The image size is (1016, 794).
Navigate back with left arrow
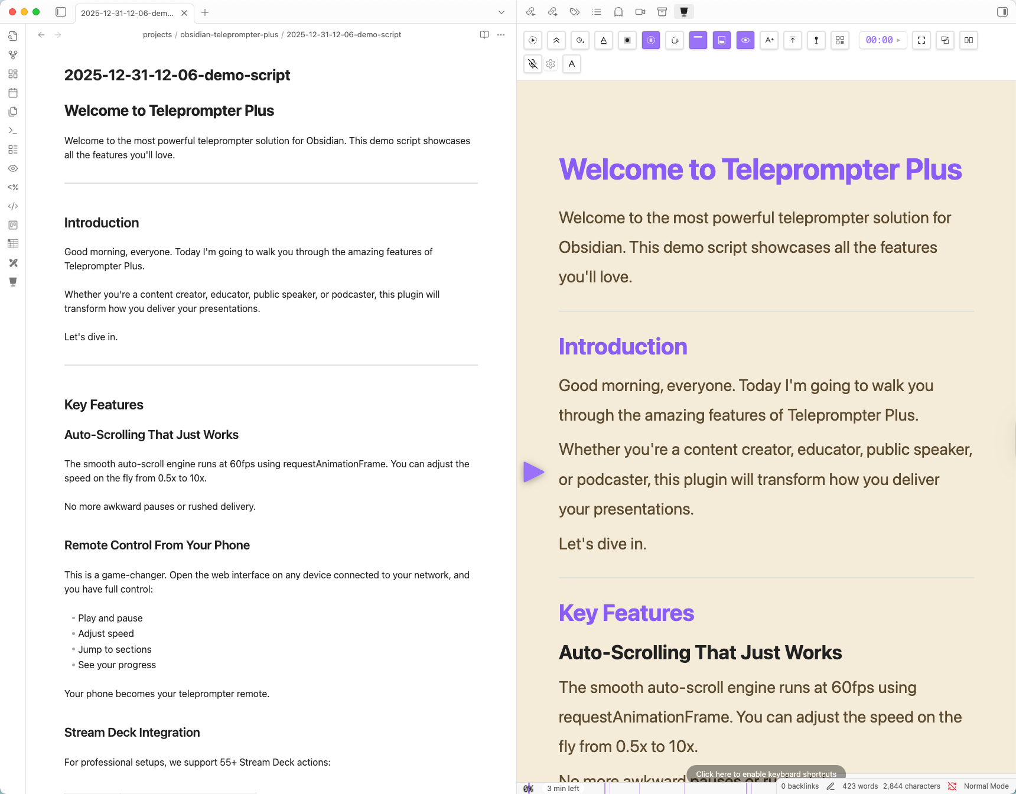click(41, 35)
